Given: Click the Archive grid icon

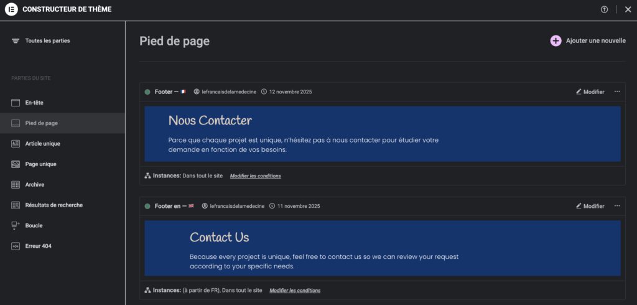Looking at the screenshot, I should click(x=16, y=185).
